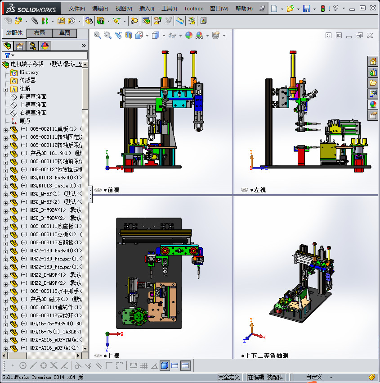The image size is (380, 383).
Task: Open the Display Style dropdown arrow
Action: 164,36
